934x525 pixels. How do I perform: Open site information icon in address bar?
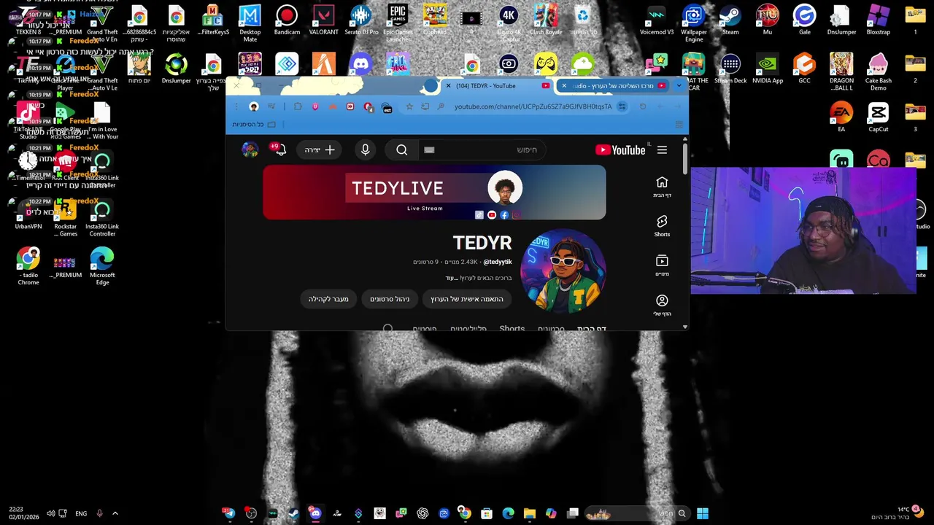[x=622, y=106]
